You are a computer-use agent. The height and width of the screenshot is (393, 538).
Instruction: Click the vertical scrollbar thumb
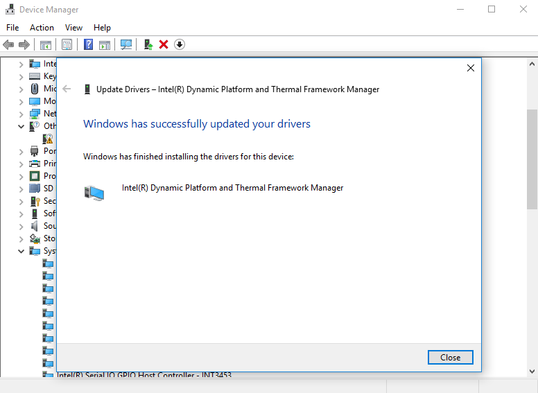pos(532,159)
